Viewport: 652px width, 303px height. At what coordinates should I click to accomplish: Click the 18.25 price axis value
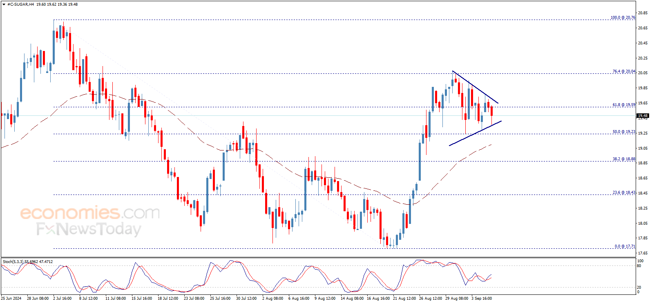[643, 208]
